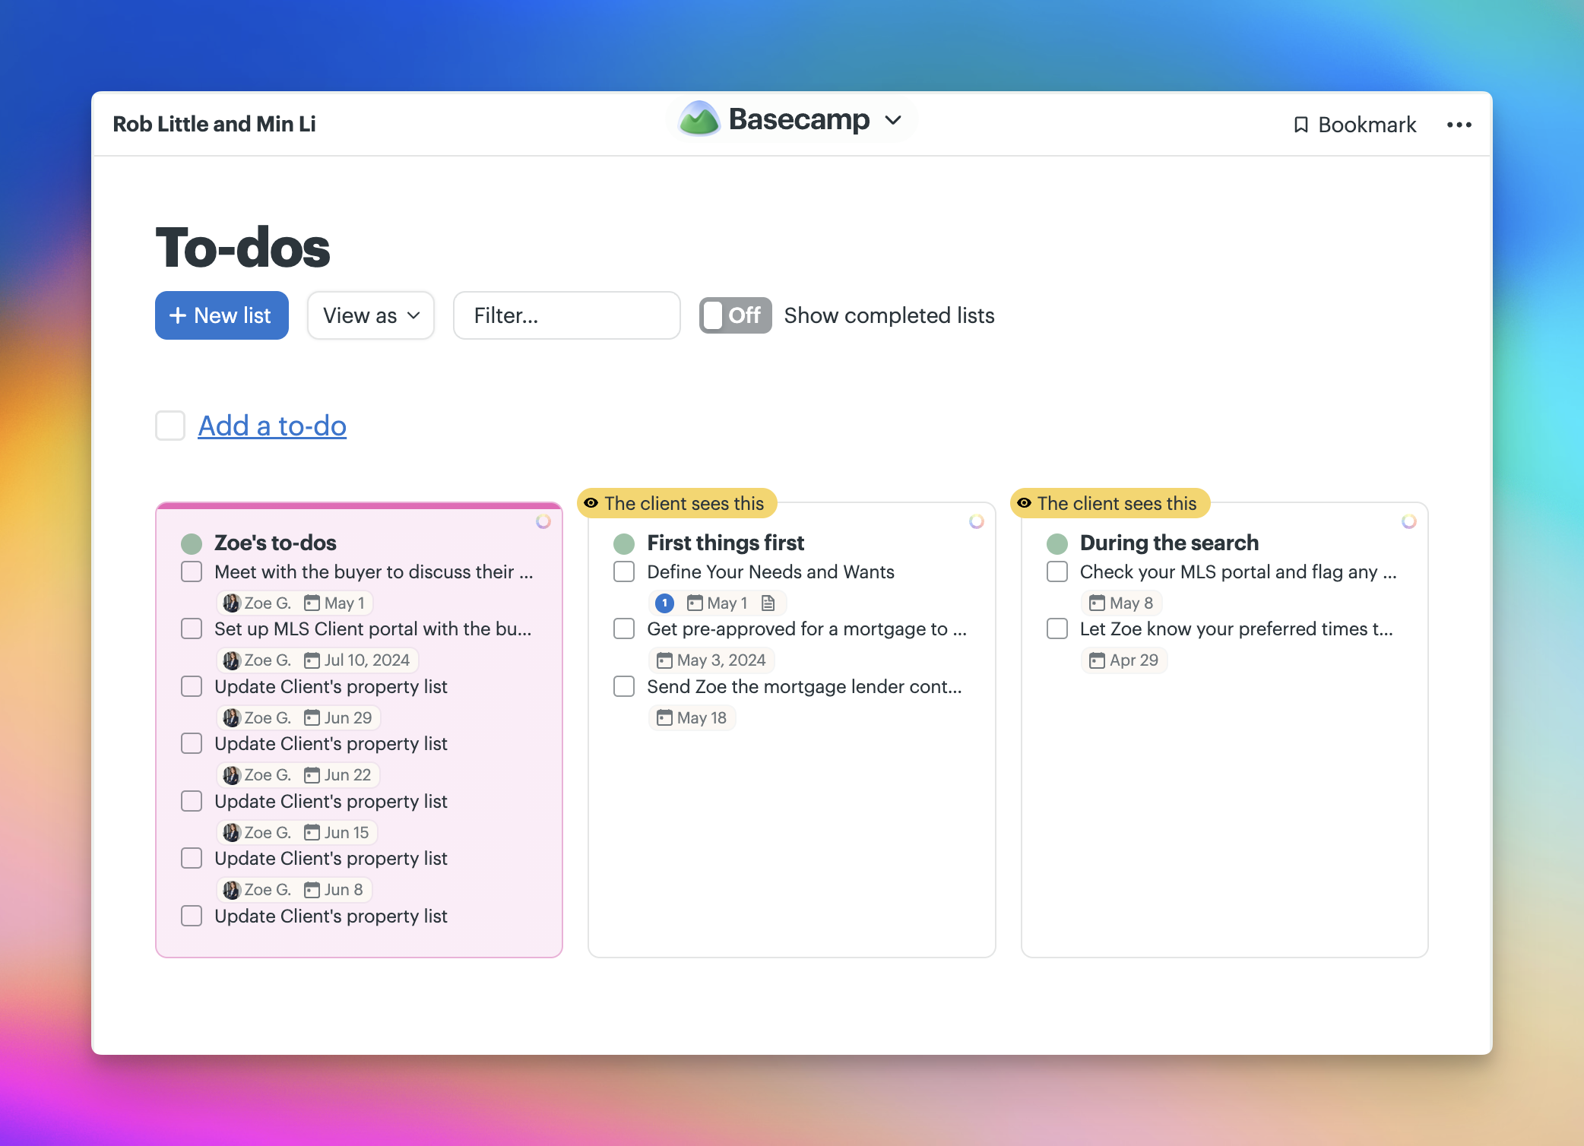Click the green dot beside Zoe's to-dos

pos(192,543)
